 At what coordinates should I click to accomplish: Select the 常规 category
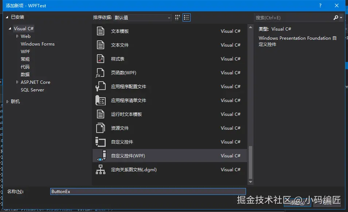tap(25, 59)
